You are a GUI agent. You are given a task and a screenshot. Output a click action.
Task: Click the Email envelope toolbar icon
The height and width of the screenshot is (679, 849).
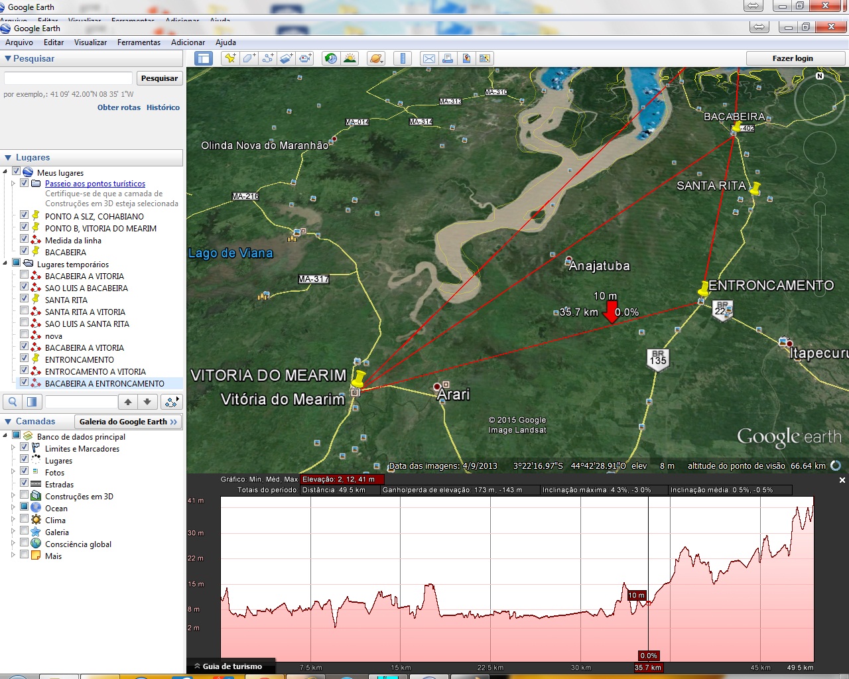[x=429, y=58]
